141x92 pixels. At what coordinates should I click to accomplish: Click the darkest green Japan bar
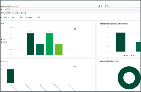30,44
